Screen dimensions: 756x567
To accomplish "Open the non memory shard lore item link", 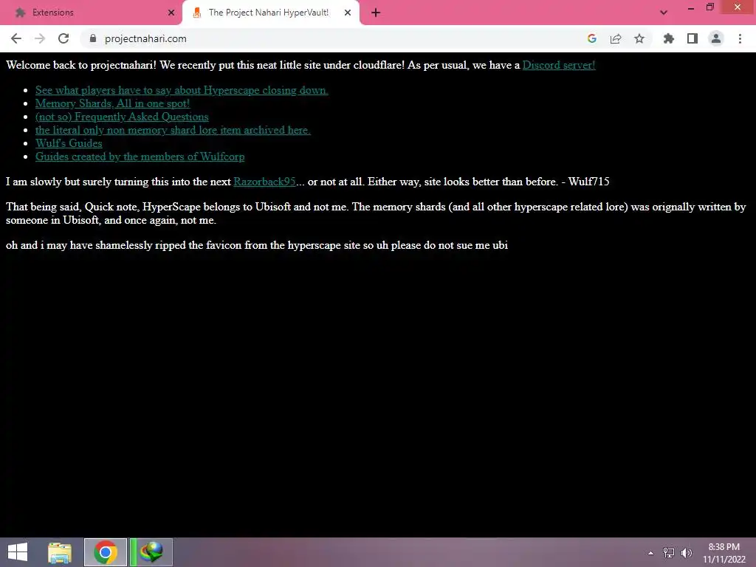I will coord(173,130).
